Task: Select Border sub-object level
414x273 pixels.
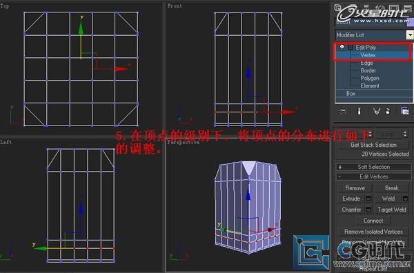Action: tap(368, 70)
